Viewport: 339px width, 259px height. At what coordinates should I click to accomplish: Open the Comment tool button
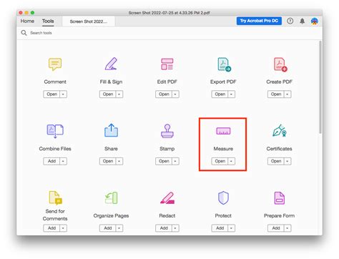click(51, 94)
